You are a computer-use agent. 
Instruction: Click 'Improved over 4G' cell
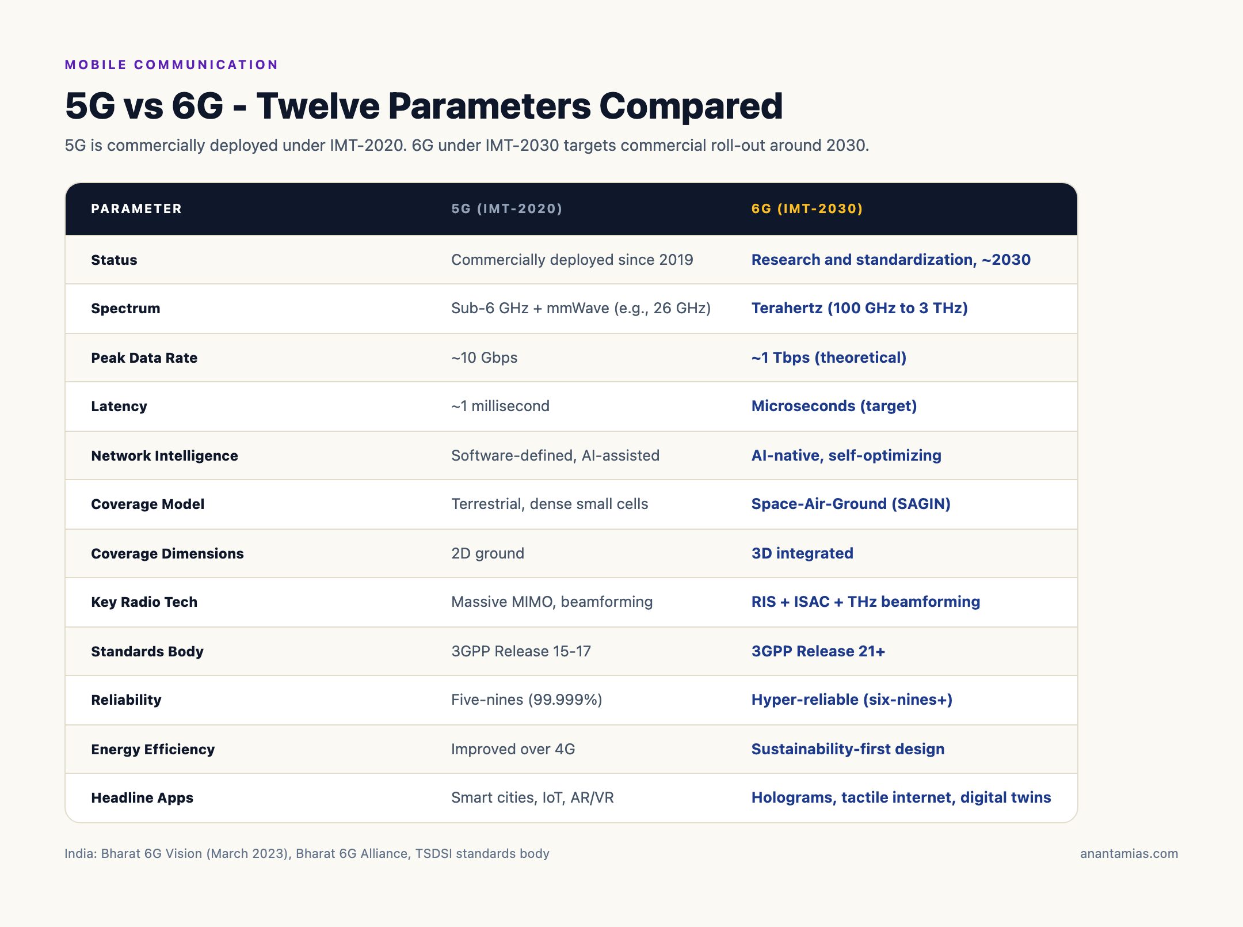(513, 749)
